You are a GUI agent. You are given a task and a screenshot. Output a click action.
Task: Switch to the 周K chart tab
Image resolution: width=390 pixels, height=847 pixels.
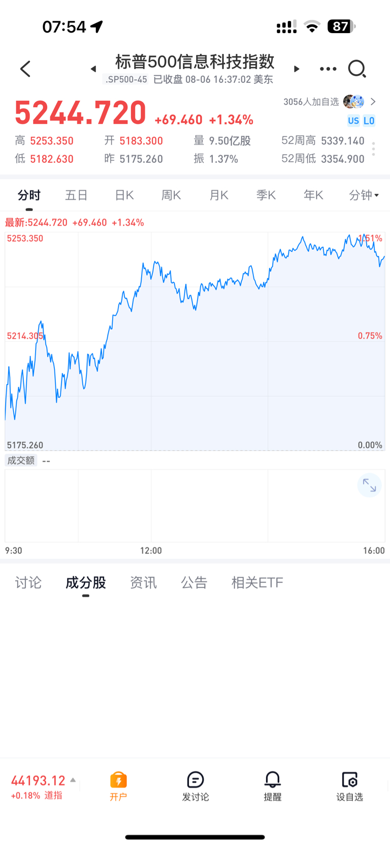tap(171, 195)
